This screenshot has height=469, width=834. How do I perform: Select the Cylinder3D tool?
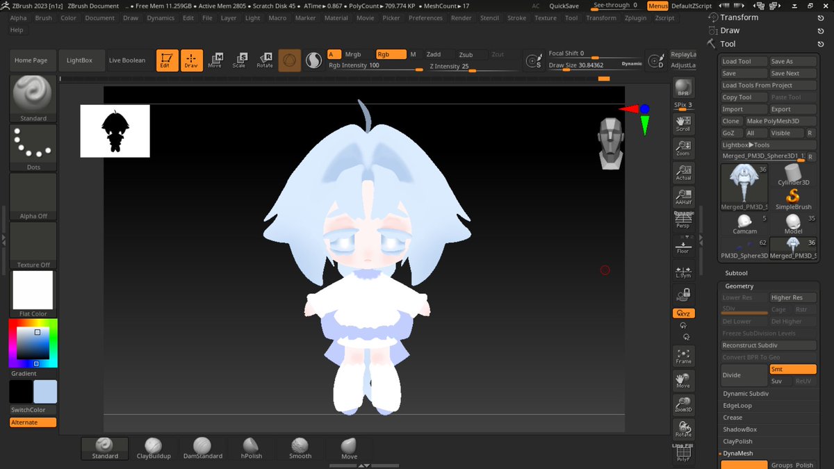793,175
